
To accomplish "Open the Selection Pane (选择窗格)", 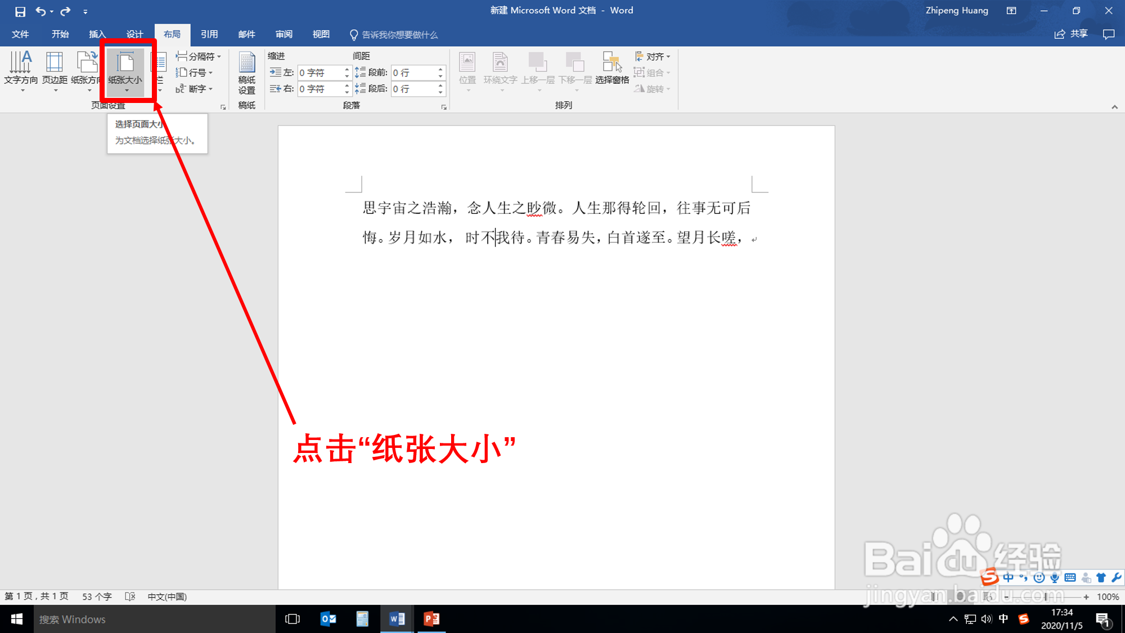I will (612, 69).
